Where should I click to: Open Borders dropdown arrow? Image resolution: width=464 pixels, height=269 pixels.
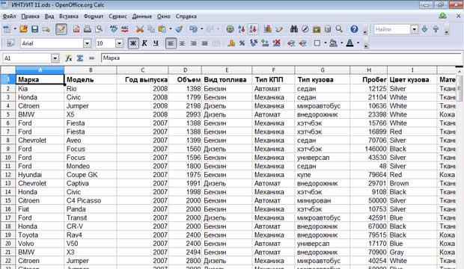(x=326, y=43)
